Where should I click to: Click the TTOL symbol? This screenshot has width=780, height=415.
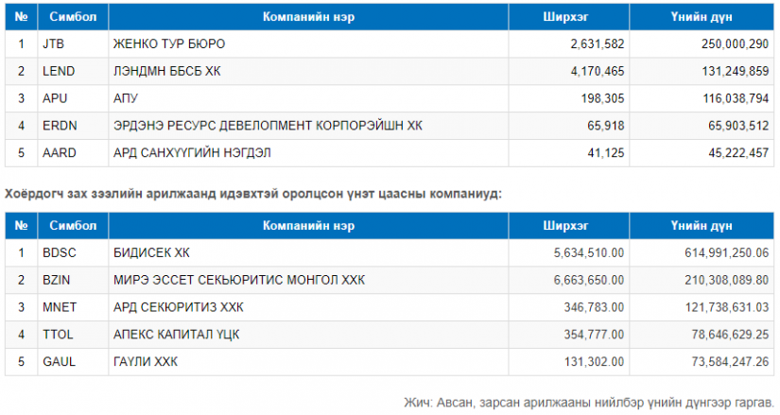(x=58, y=335)
